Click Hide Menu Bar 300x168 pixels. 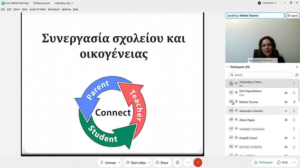64,3
